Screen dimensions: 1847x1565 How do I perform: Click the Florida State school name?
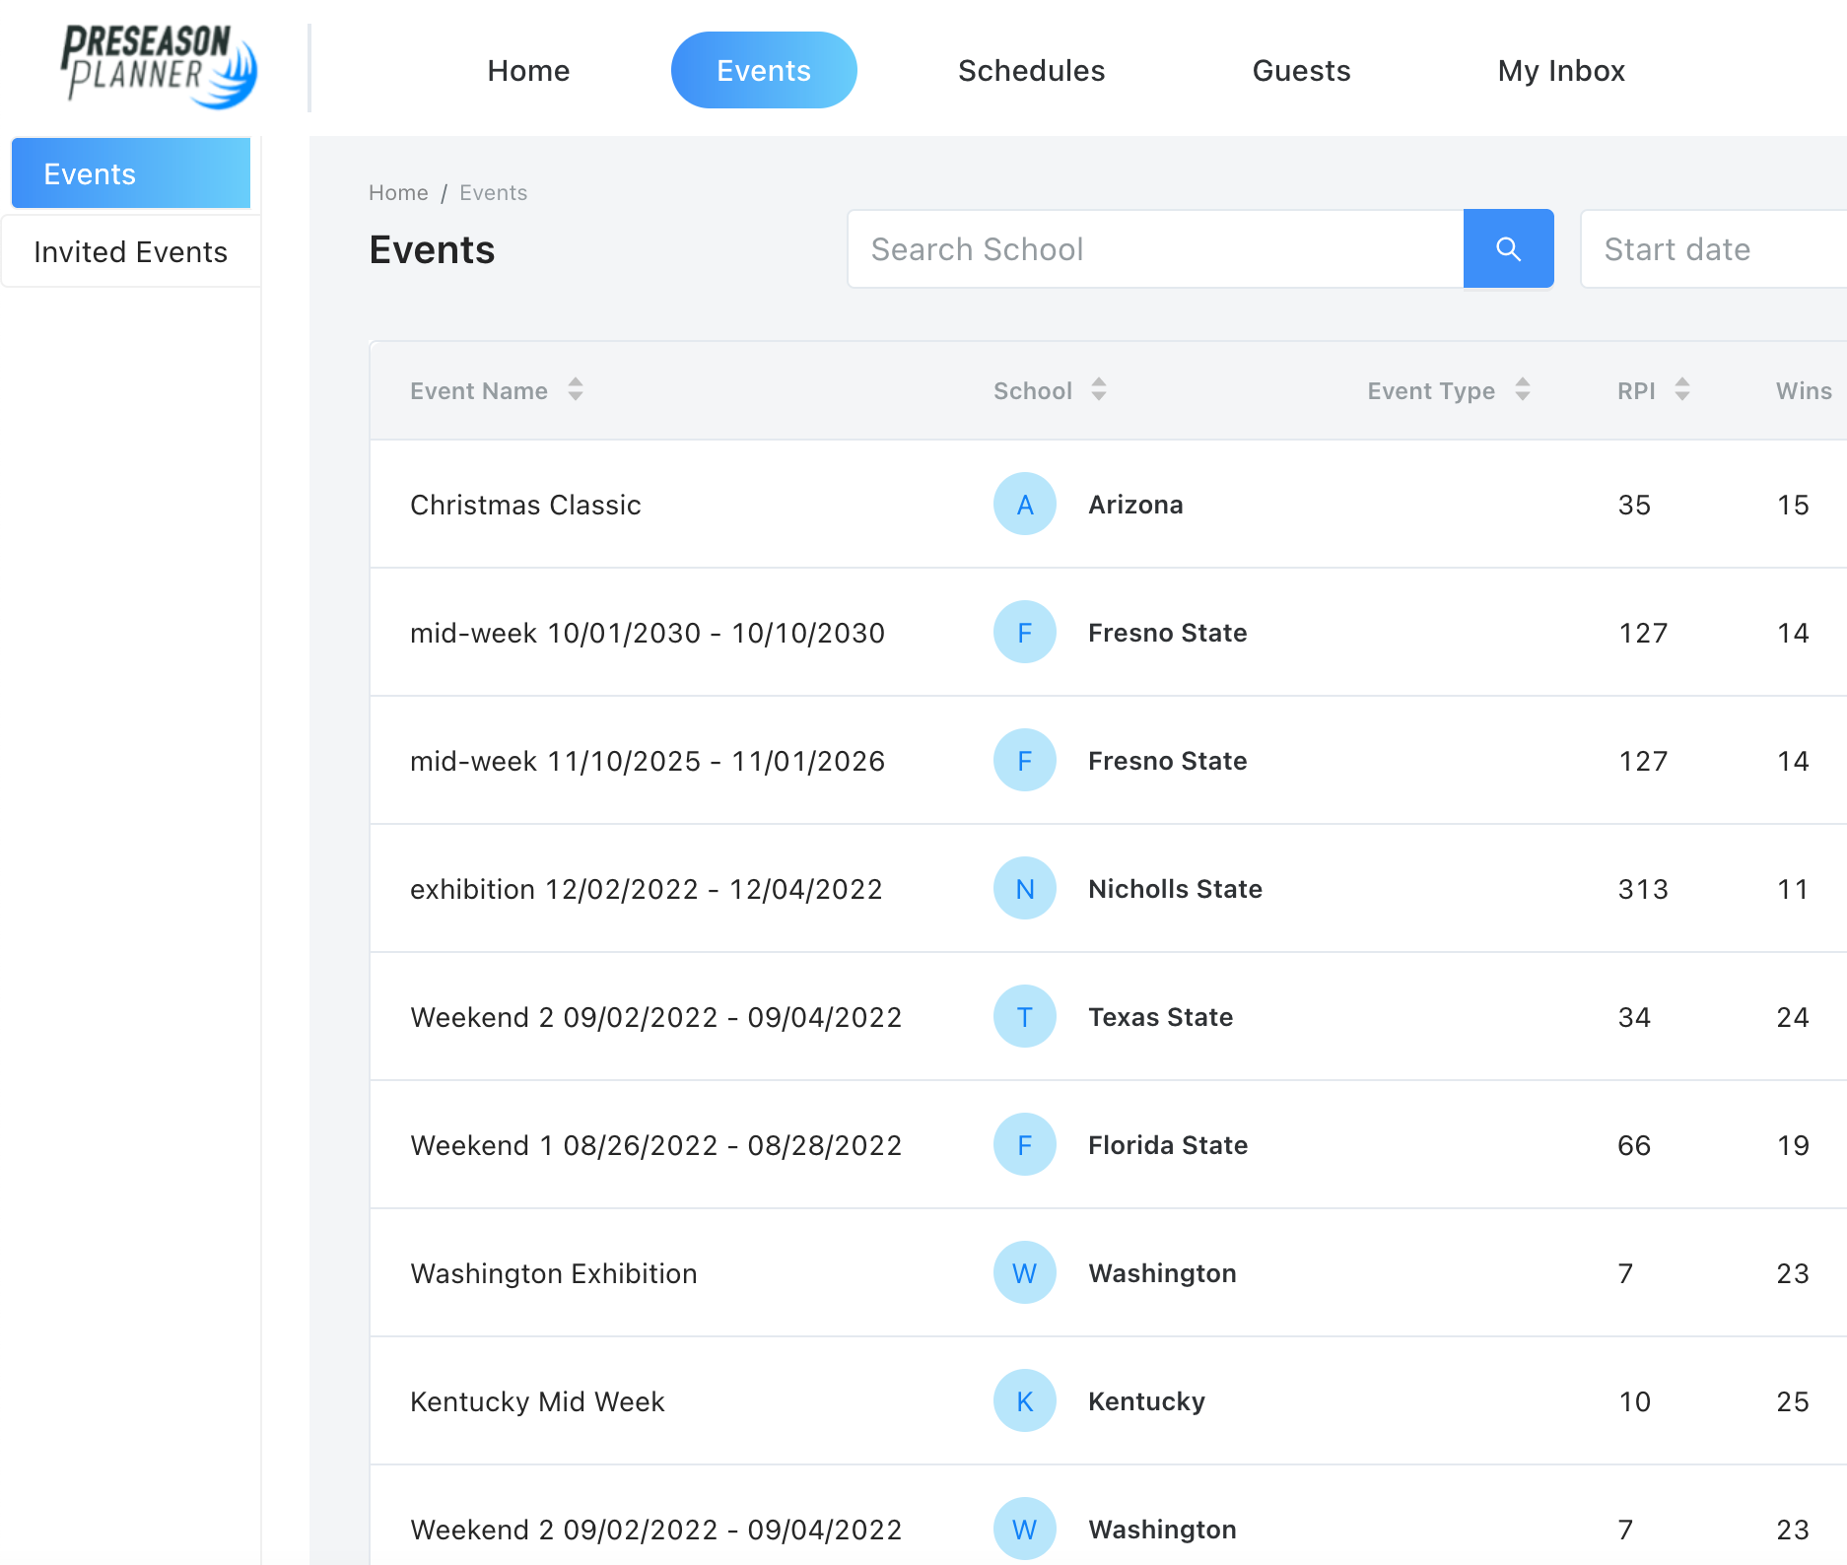click(x=1168, y=1145)
